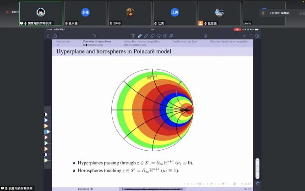Open the three-dot more options menu
The image size is (305, 191).
tap(251, 36)
